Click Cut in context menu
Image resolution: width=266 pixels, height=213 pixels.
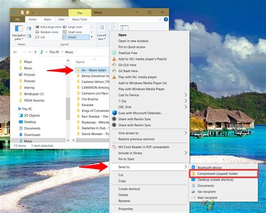[121, 175]
